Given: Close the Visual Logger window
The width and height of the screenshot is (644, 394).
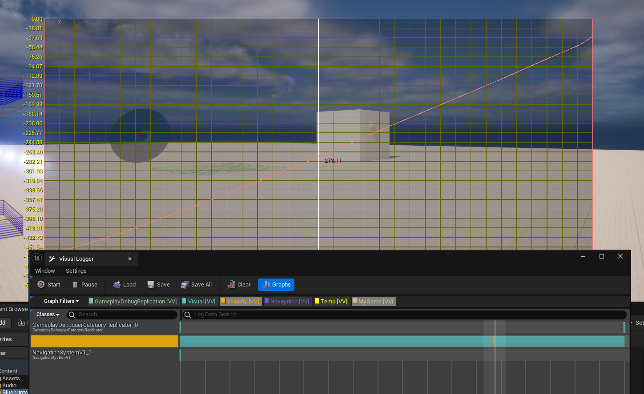Looking at the screenshot, I should (x=620, y=256).
